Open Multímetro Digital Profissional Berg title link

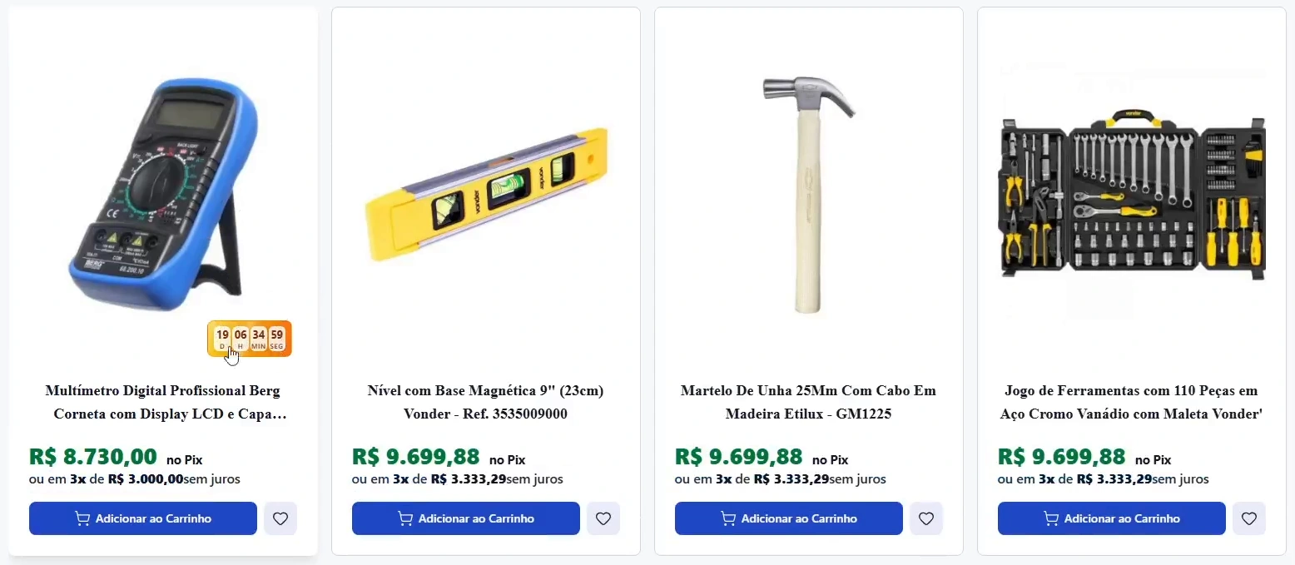pyautogui.click(x=163, y=402)
